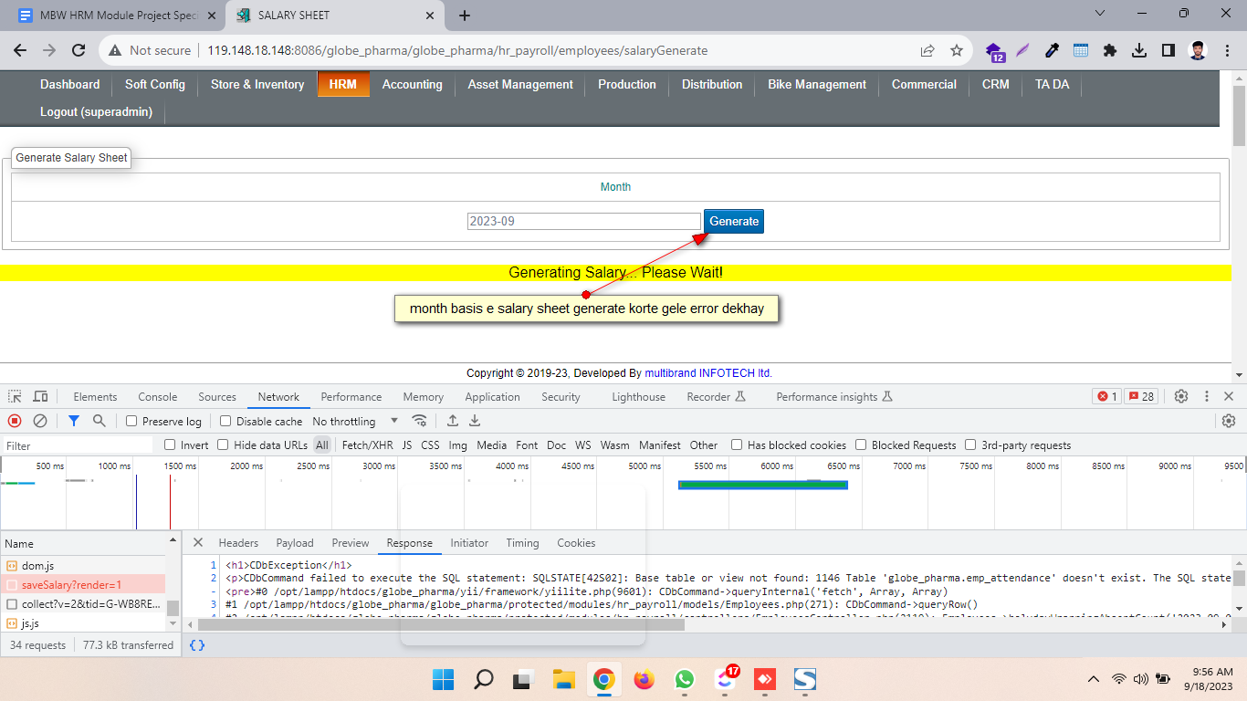Switch to the Console tab in DevTools

click(x=157, y=397)
